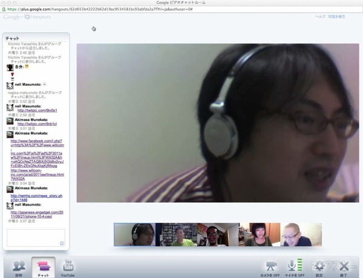363x278 pixels.
Task: Turn the microphone off
Action: 295,268
